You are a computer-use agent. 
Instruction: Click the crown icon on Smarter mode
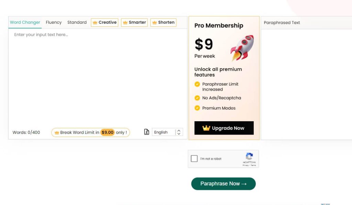click(x=125, y=23)
